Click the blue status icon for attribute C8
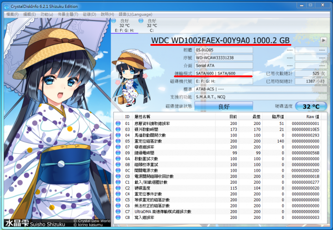Image resolution: width=333 pixels, height=230 pixels. [x=118, y=218]
